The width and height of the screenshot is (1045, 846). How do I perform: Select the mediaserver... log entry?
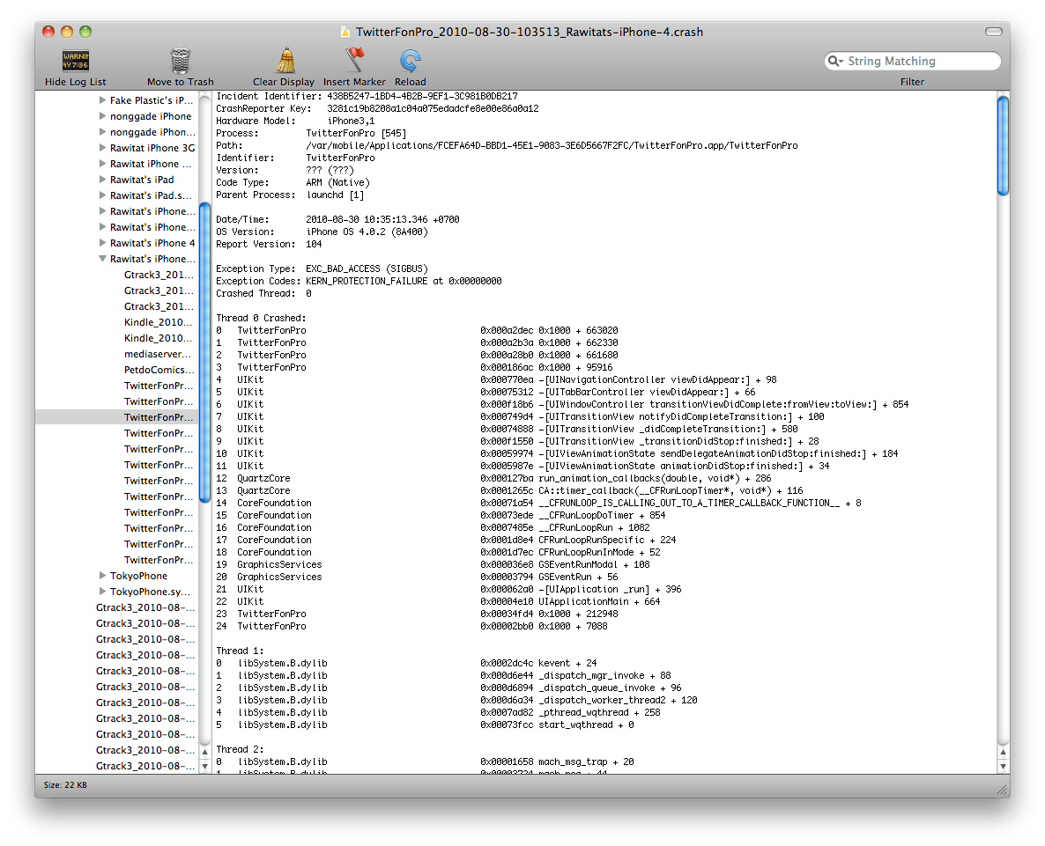(x=158, y=354)
